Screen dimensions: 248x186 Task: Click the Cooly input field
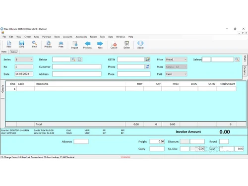click(x=157, y=149)
